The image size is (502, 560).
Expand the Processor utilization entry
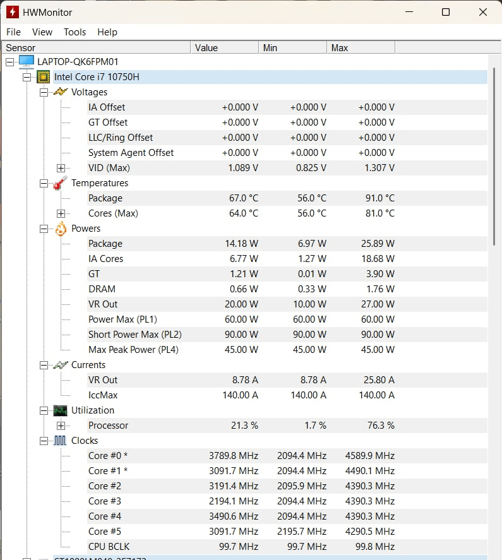[61, 425]
